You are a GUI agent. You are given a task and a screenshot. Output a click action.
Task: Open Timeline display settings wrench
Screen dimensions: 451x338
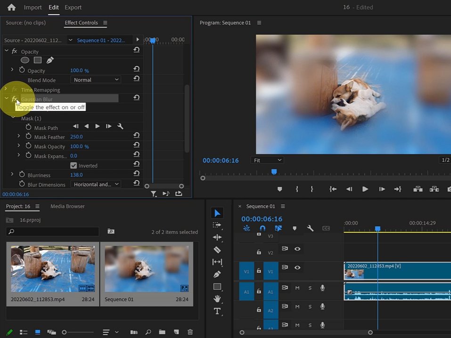310,228
